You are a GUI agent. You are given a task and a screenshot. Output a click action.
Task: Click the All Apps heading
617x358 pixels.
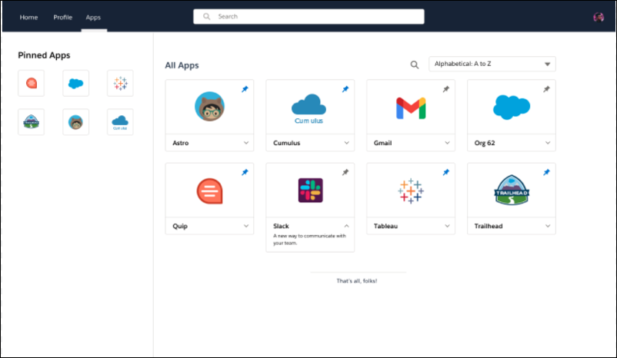pos(182,65)
